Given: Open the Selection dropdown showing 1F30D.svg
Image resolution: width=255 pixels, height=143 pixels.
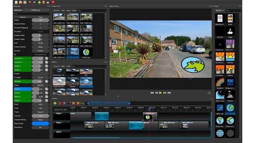Looking at the screenshot, I should click(x=36, y=10).
